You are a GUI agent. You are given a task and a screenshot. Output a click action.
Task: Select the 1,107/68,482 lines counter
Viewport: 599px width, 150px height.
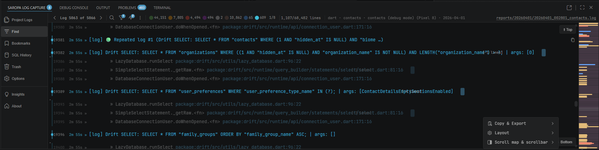301,18
